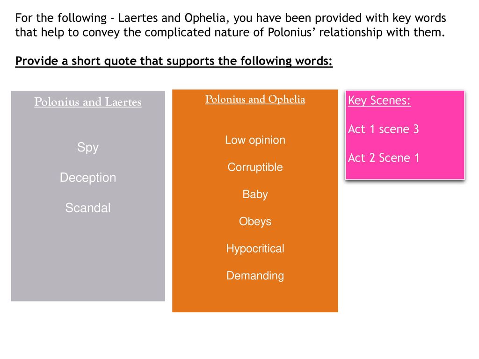Click the word 'Spy'
This screenshot has width=479, height=359.
87,147
